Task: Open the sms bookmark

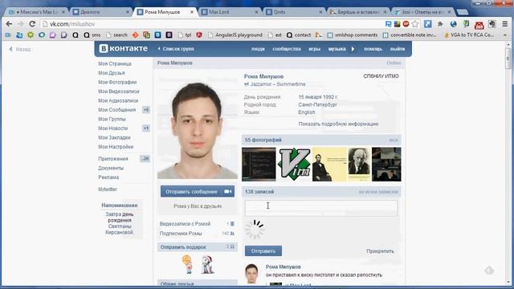Action: click(x=92, y=35)
